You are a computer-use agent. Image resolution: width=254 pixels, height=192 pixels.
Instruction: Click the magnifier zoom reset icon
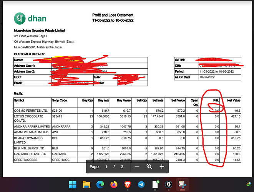tap(149, 166)
